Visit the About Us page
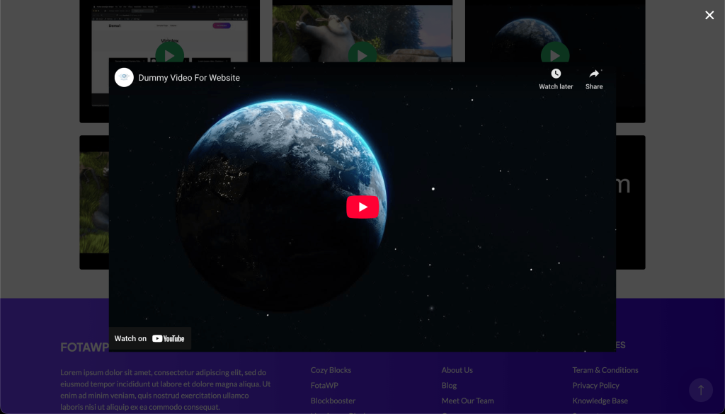 [457, 370]
